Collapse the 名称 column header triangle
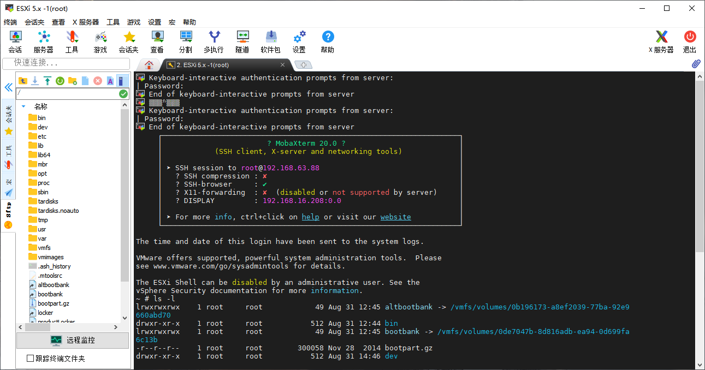705x370 pixels. pos(24,106)
